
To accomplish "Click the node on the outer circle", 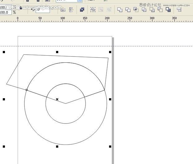I will pyautogui.click(x=26, y=90).
